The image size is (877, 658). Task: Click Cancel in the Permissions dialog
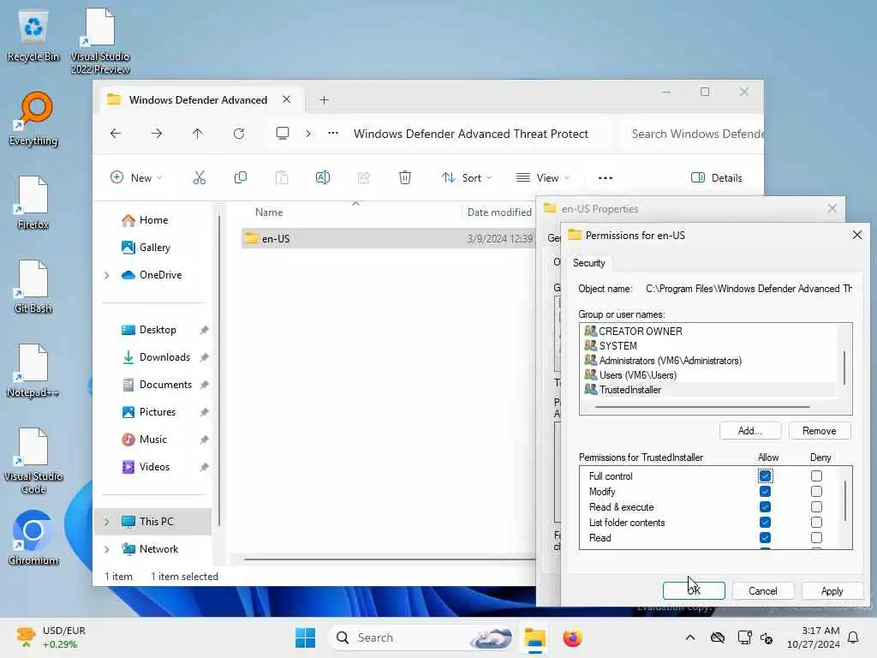click(763, 591)
